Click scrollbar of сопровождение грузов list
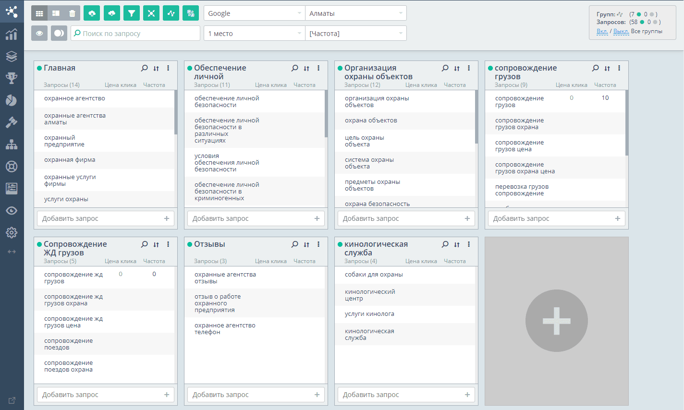Image resolution: width=684 pixels, height=410 pixels. pyautogui.click(x=627, y=123)
